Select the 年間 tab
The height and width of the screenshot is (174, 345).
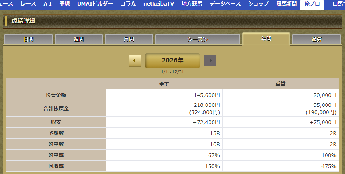266,39
